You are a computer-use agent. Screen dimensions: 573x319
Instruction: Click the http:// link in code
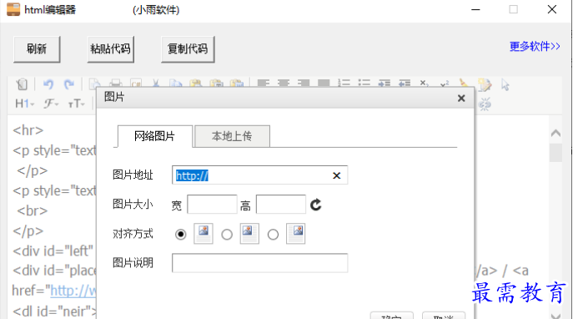click(73, 291)
